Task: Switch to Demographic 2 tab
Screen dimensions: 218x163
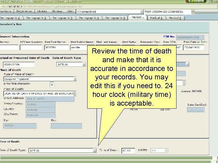Action: (36, 18)
